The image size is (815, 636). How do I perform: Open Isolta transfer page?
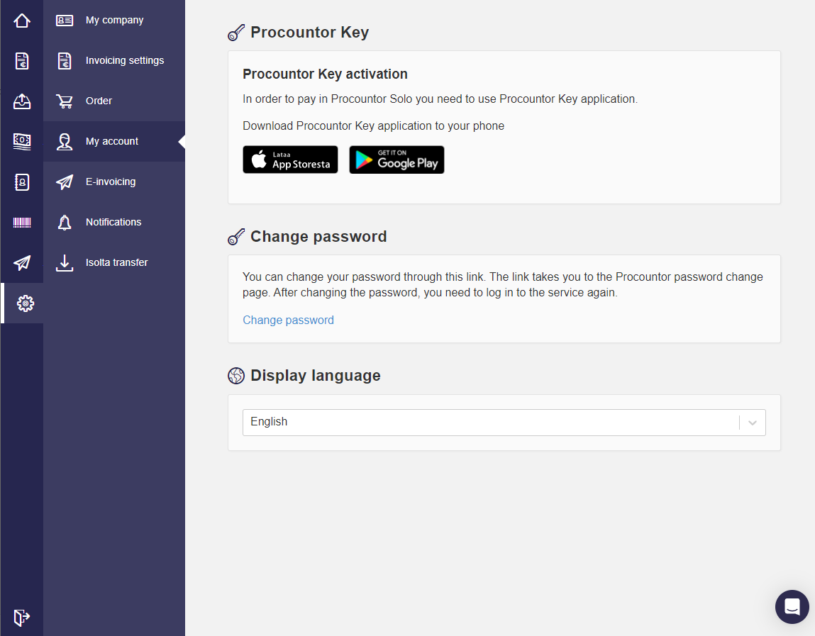point(114,263)
